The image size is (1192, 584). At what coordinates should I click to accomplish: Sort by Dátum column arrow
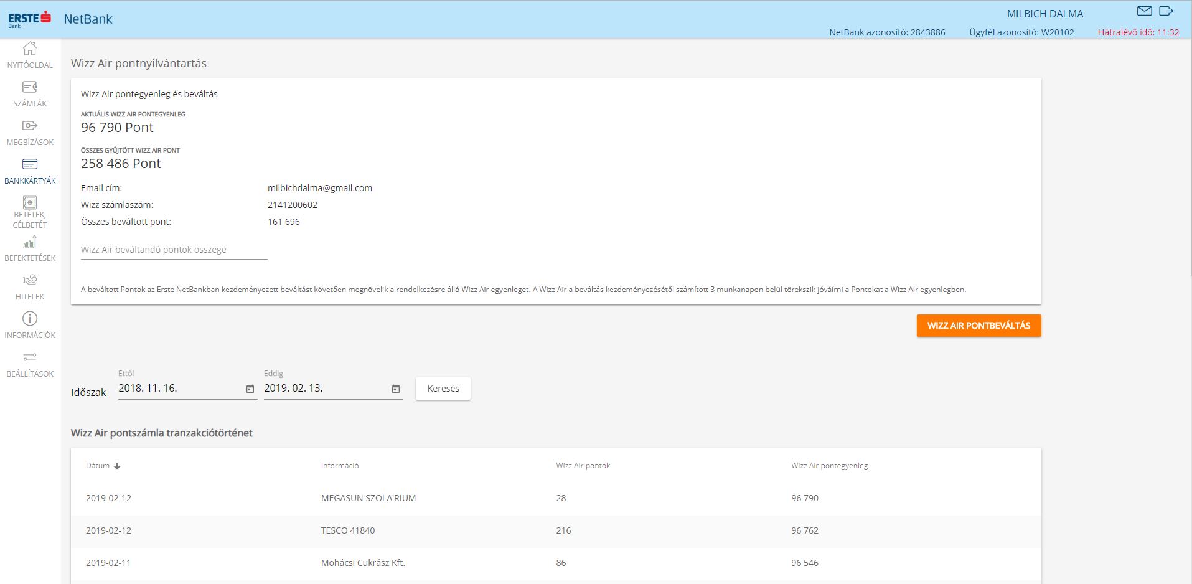pyautogui.click(x=117, y=466)
